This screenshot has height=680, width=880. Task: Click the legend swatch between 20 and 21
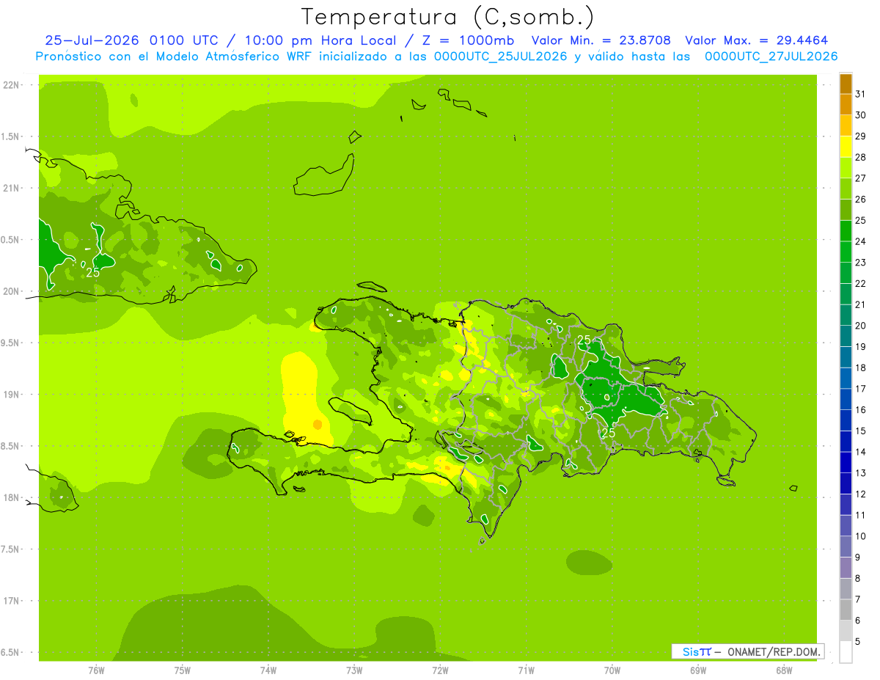pos(846,315)
